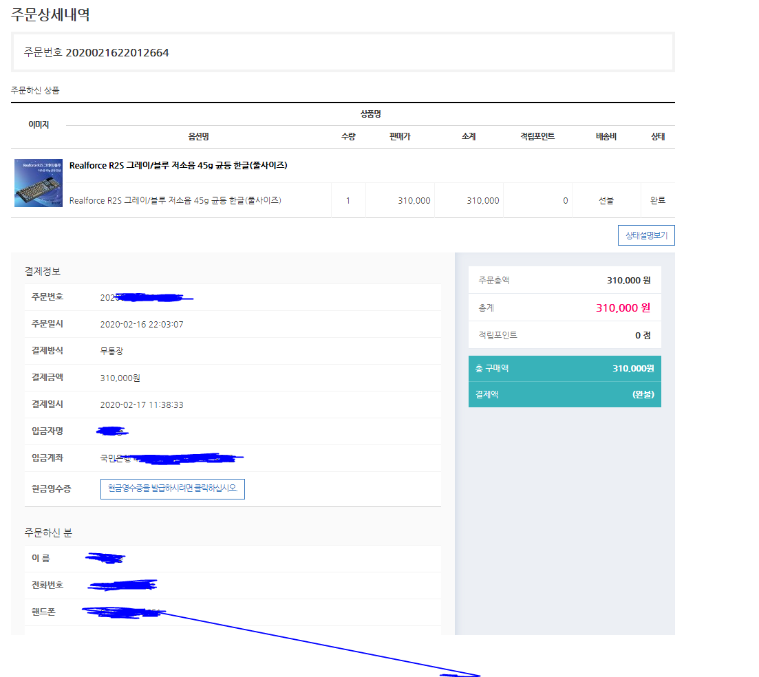The height and width of the screenshot is (677, 759).
Task: Click the 소계 column header
Action: [469, 137]
